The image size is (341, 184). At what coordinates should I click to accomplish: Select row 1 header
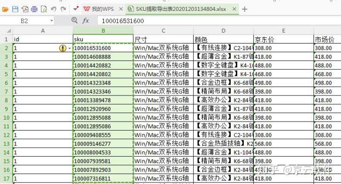click(x=6, y=39)
